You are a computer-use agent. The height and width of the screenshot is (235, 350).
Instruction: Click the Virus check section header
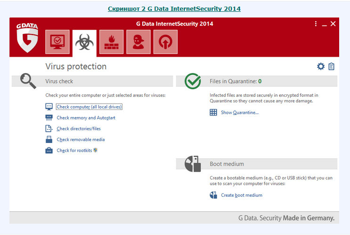point(92,81)
